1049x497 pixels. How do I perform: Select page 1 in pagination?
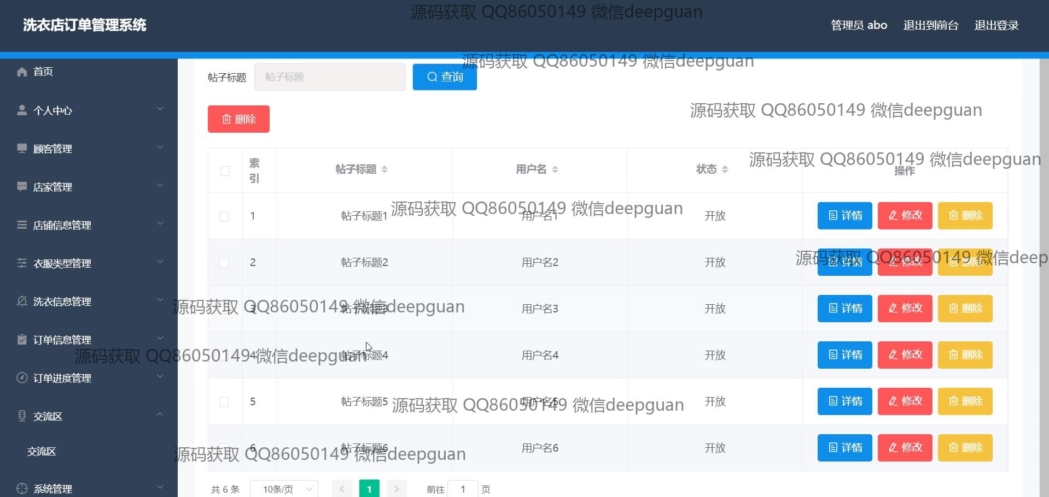tap(369, 489)
